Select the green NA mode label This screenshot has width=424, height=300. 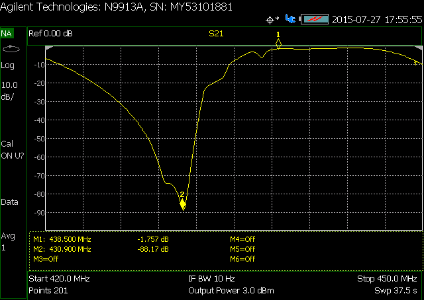pyautogui.click(x=7, y=33)
